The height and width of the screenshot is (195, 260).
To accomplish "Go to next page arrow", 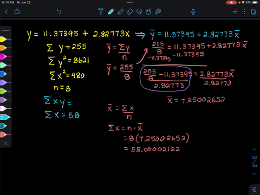I will (254, 174).
